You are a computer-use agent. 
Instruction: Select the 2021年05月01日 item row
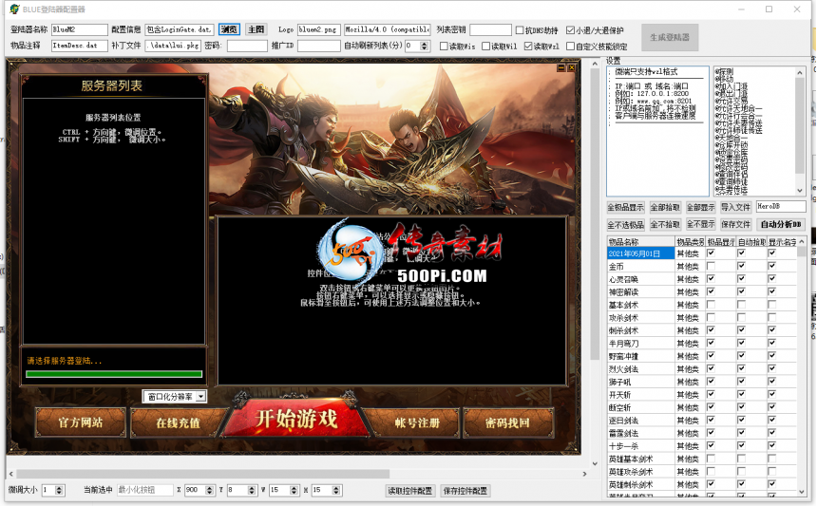click(640, 253)
